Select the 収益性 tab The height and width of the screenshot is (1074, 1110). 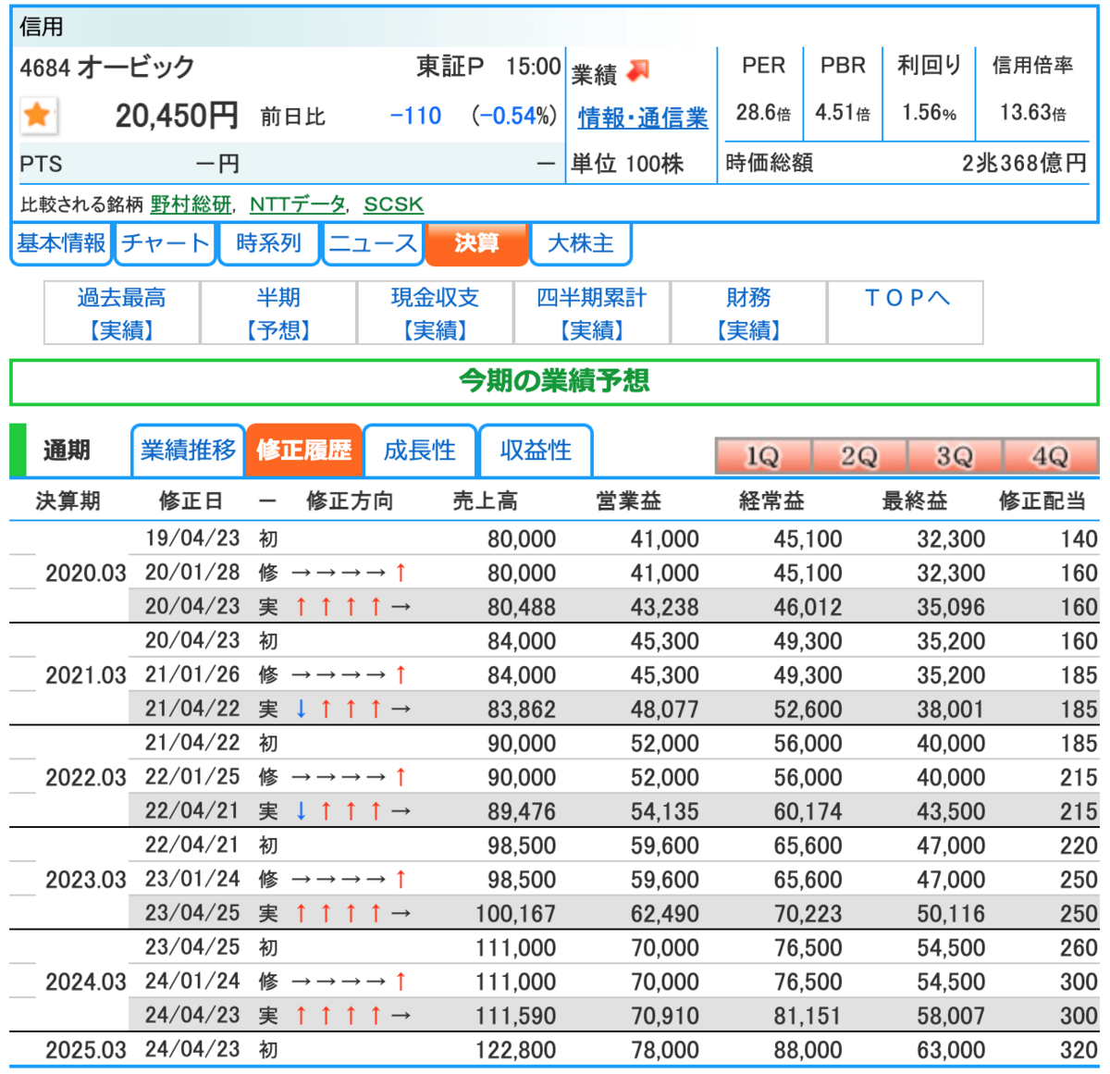click(536, 451)
